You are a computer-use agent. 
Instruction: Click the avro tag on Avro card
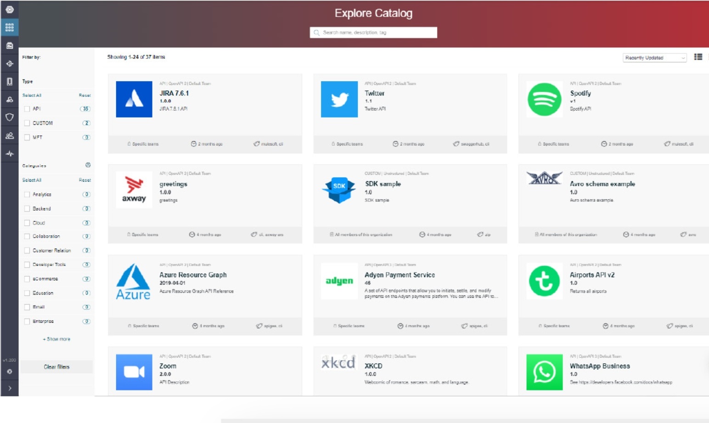(688, 234)
